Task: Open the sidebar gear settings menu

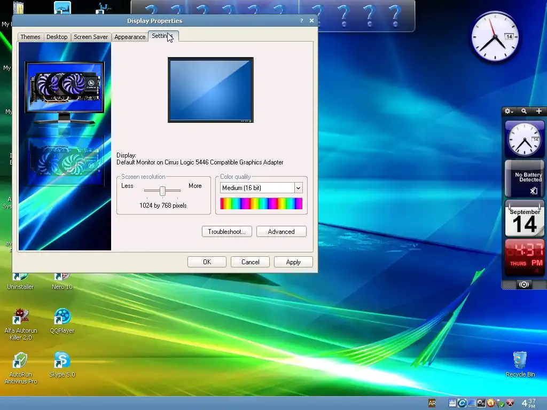Action: (x=509, y=111)
